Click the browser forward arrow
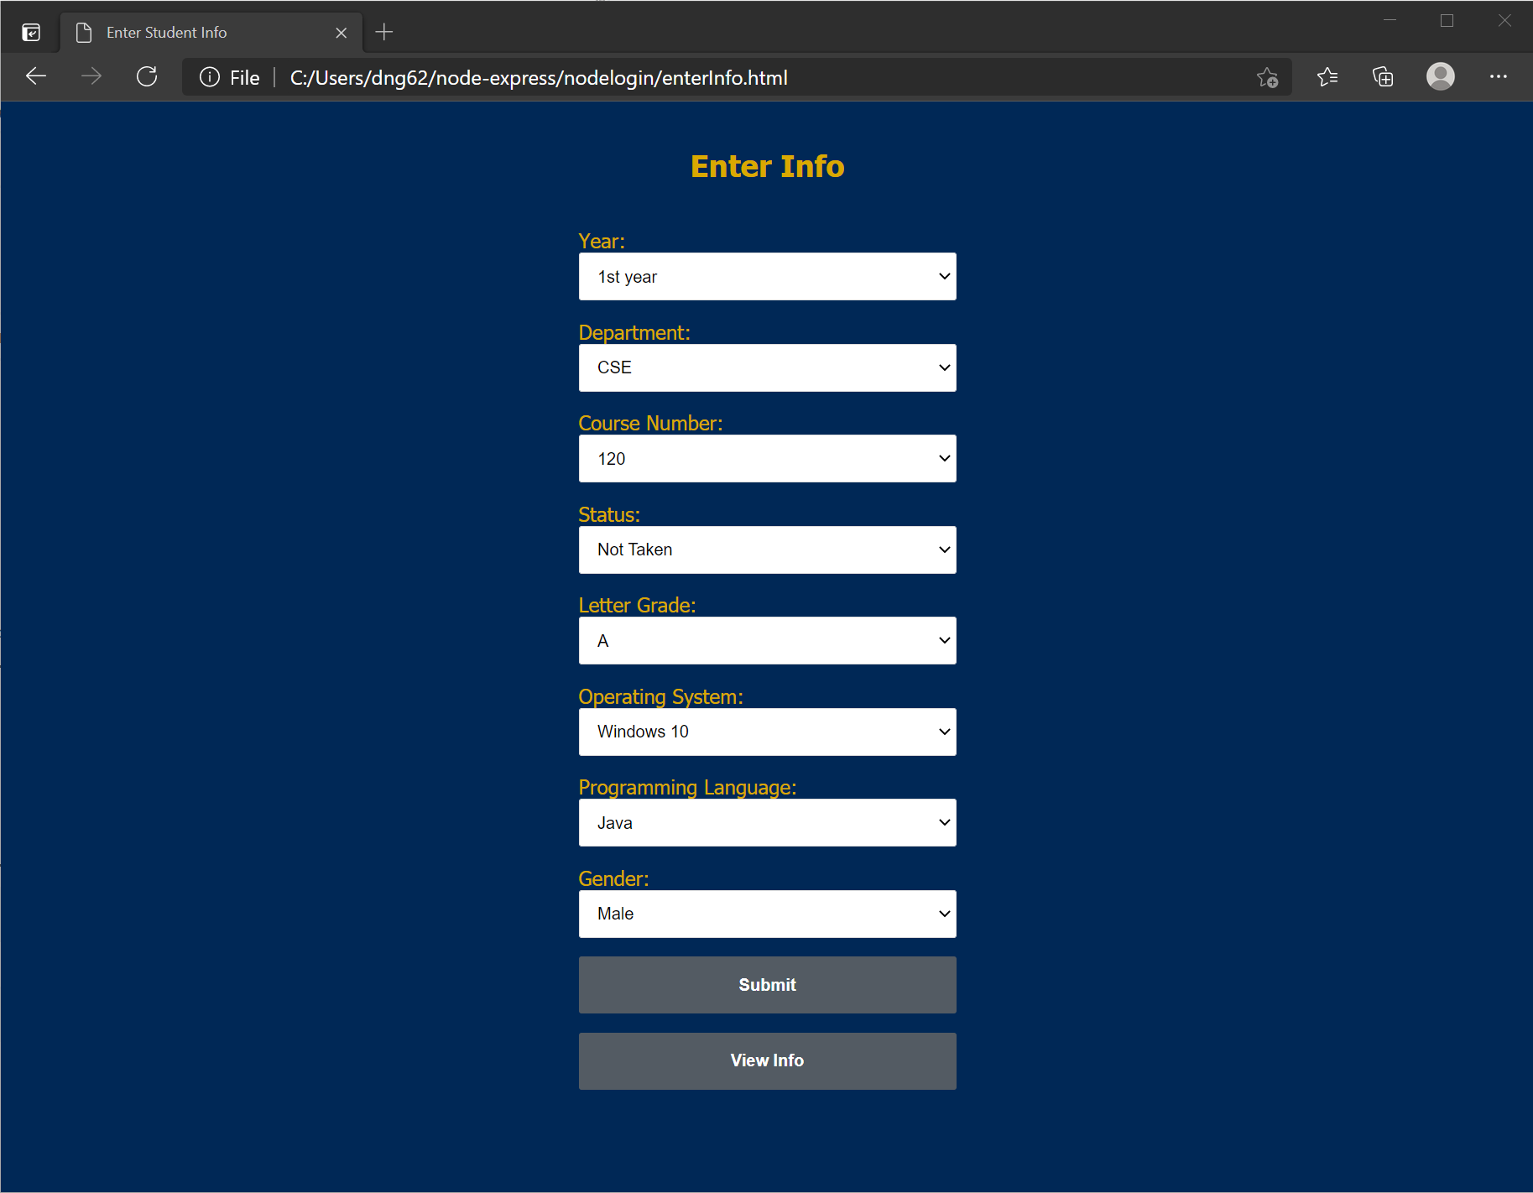The image size is (1533, 1193). point(91,76)
